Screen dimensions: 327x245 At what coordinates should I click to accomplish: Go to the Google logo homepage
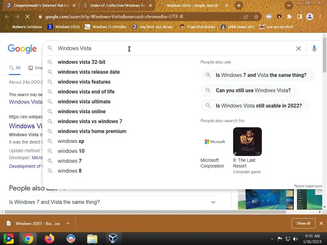click(22, 49)
